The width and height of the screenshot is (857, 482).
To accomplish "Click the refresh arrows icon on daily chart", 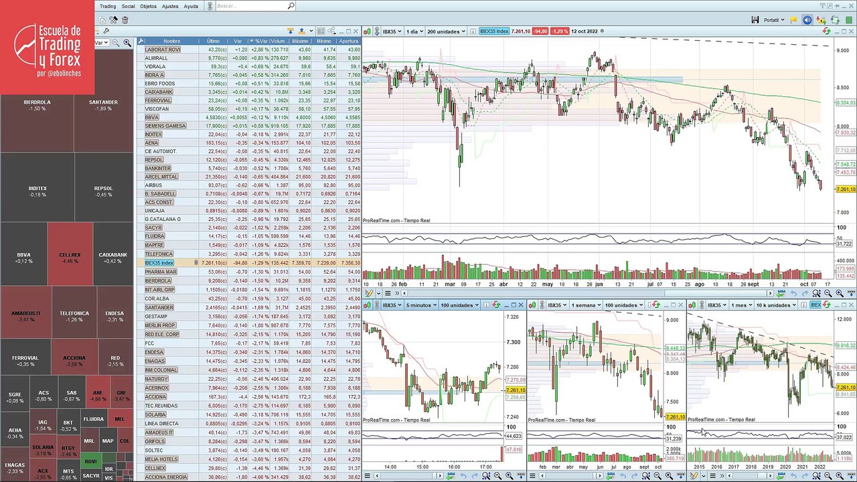I will 827,31.
